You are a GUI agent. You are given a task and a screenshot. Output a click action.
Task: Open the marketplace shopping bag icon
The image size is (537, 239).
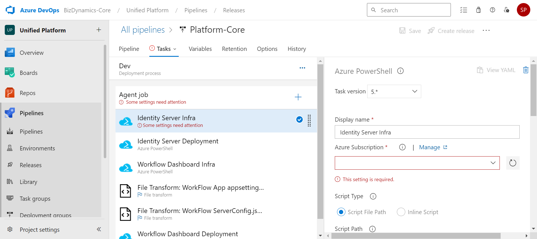pos(479,10)
